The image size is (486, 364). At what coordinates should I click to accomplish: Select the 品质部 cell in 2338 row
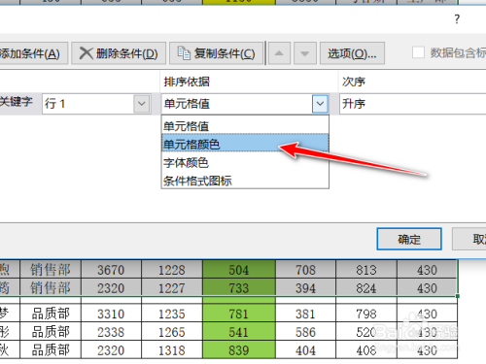[x=51, y=331]
